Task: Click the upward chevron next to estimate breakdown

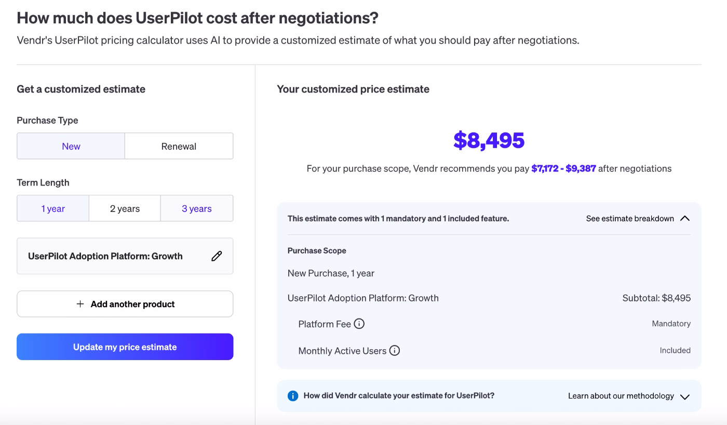Action: (685, 218)
